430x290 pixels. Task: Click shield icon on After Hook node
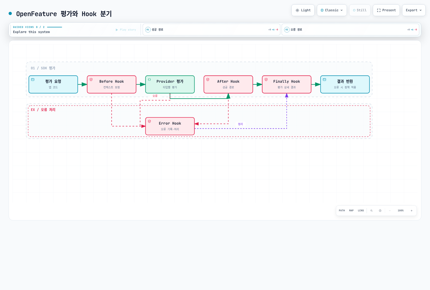coord(208,79)
